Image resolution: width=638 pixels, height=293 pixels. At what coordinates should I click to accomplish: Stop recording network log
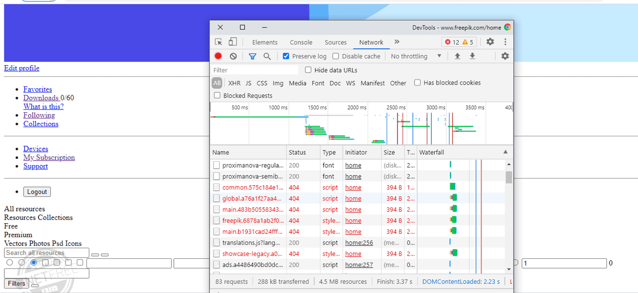pos(218,56)
